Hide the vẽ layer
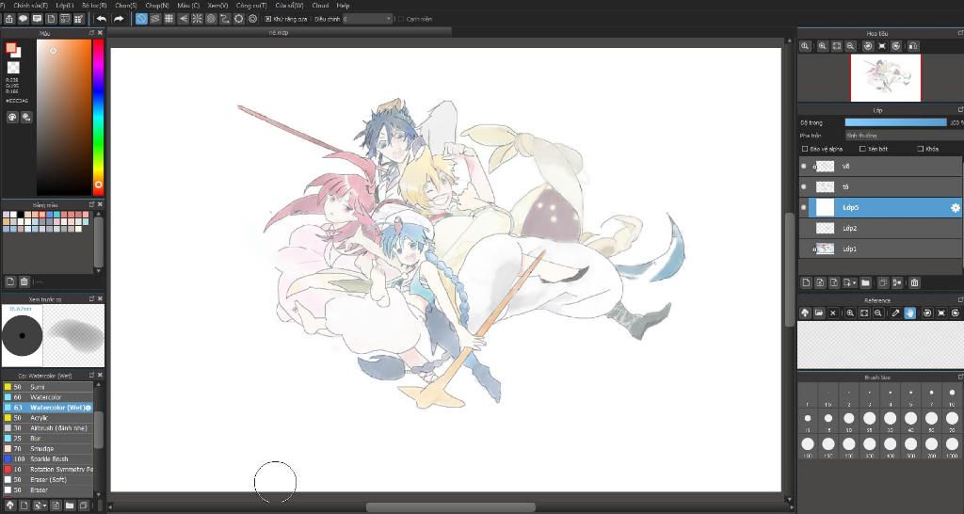This screenshot has height=514, width=964. [x=804, y=166]
